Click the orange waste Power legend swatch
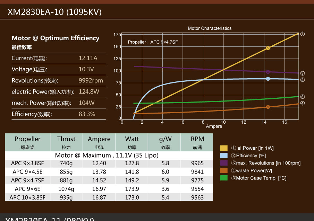Screen dimensions: 314x221 point(224,170)
